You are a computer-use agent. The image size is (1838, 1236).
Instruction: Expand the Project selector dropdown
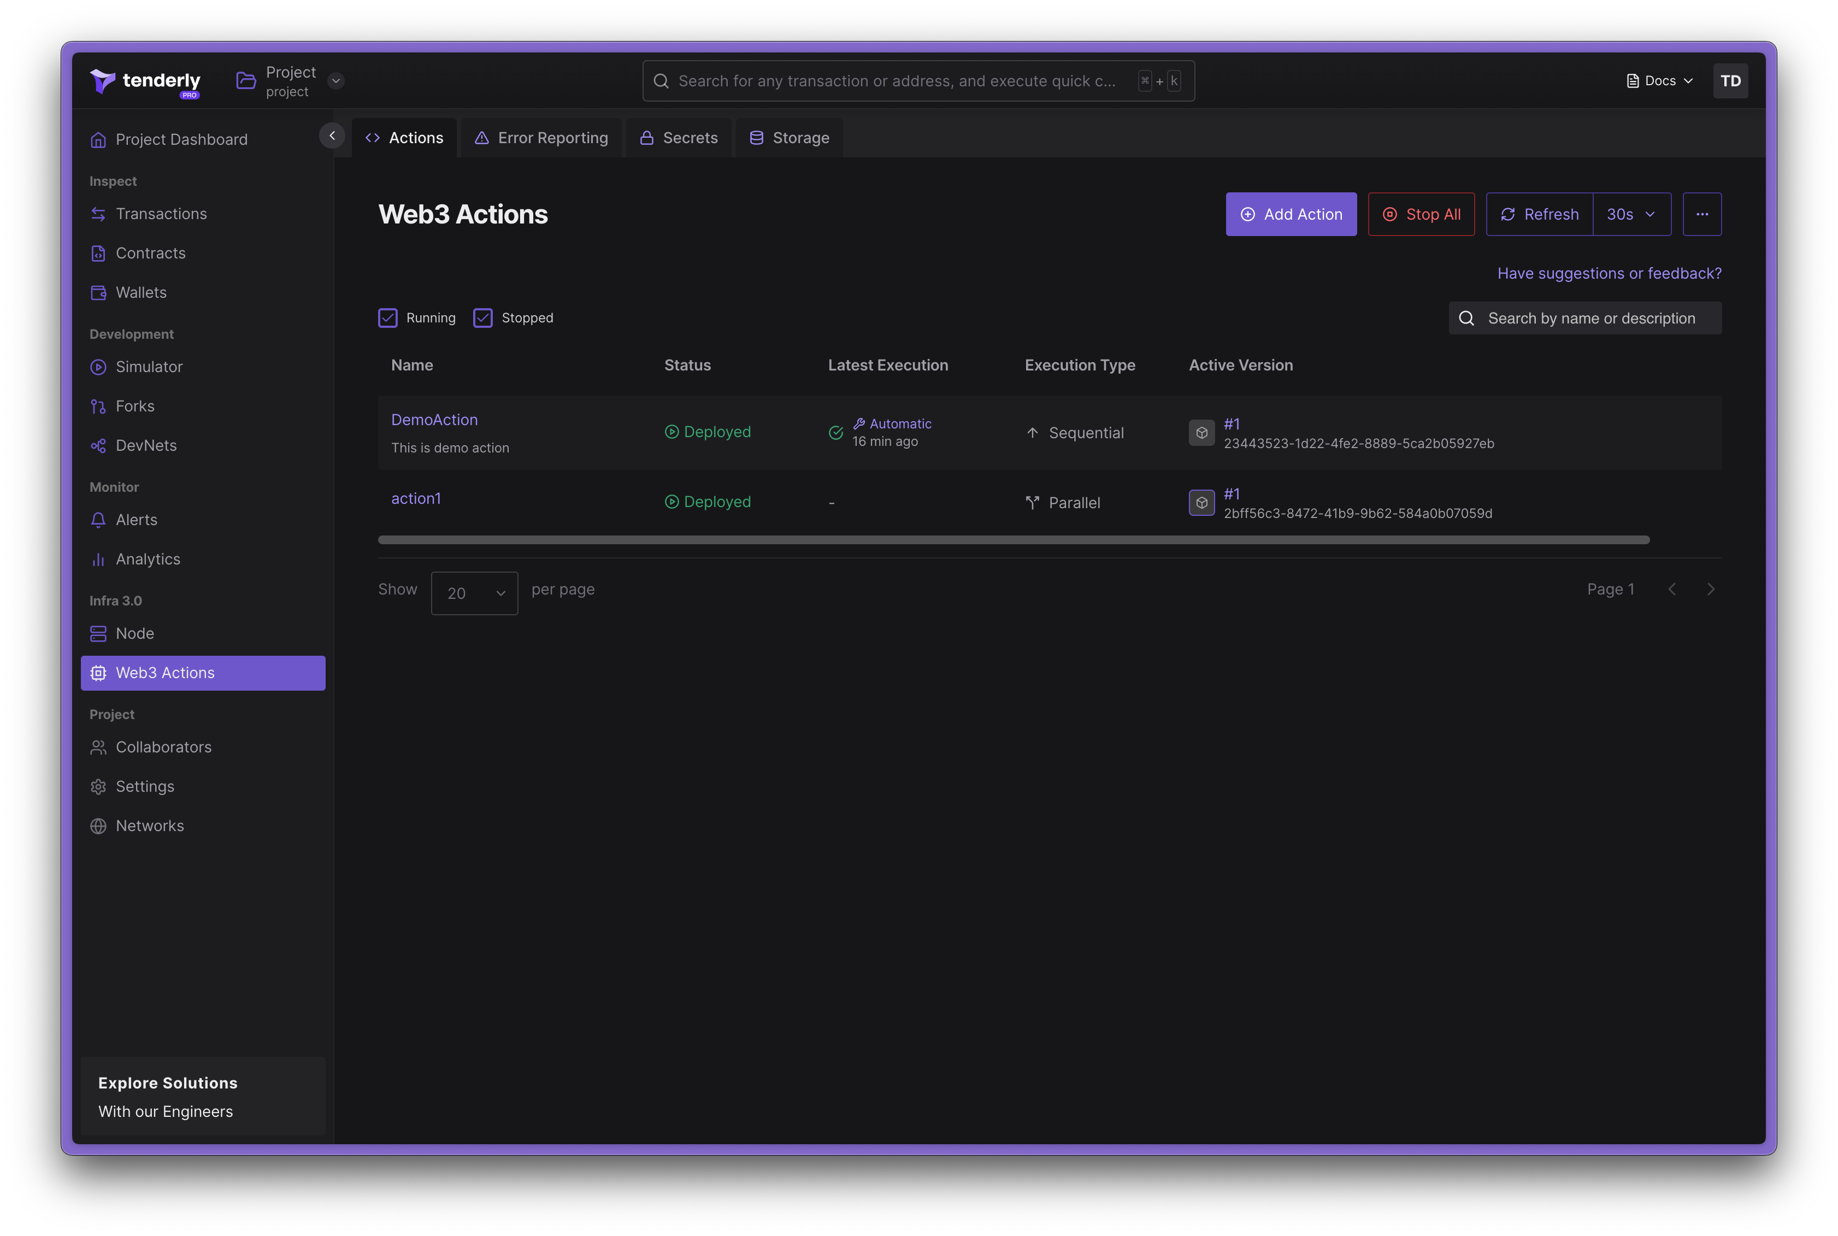(x=336, y=81)
